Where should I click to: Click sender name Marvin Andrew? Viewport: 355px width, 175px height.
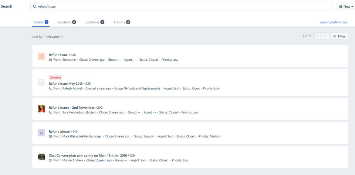click(72, 160)
